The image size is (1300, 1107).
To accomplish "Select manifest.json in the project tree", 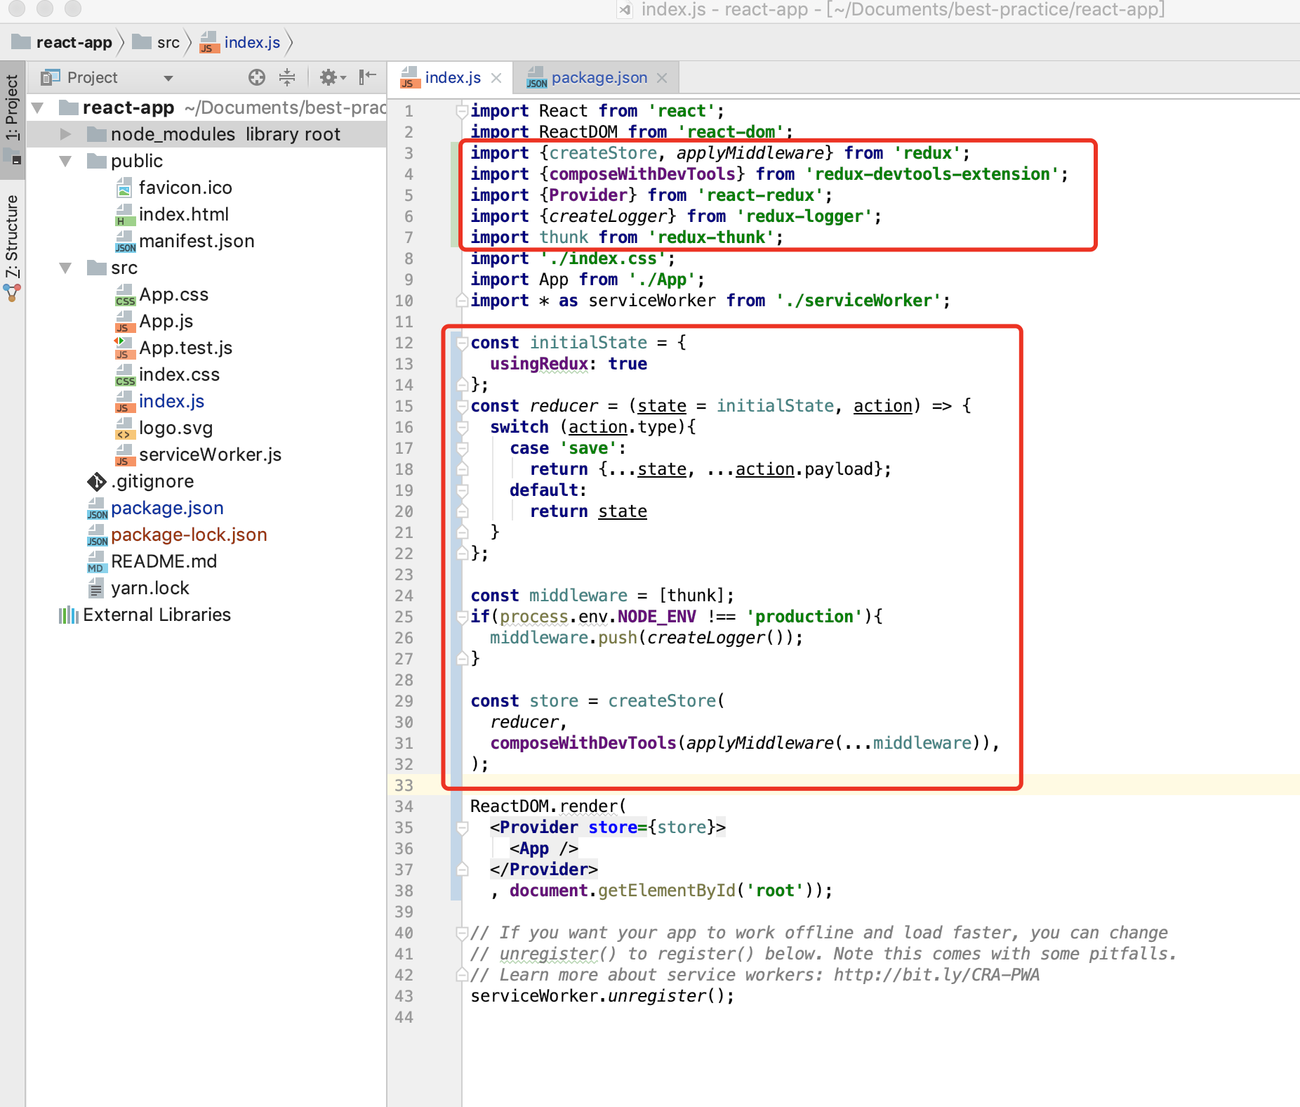I will tap(197, 241).
